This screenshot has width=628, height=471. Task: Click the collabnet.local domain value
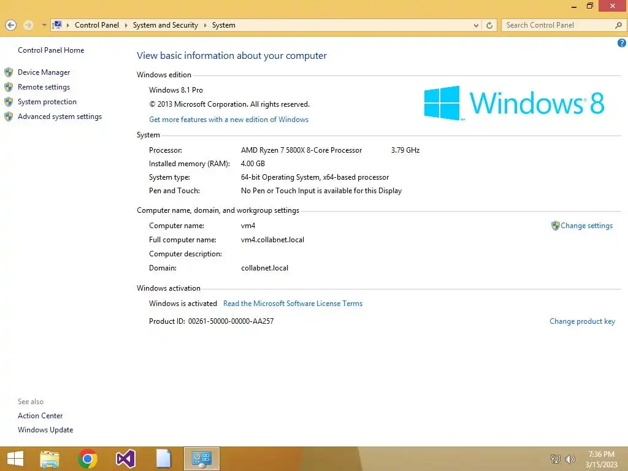(264, 268)
